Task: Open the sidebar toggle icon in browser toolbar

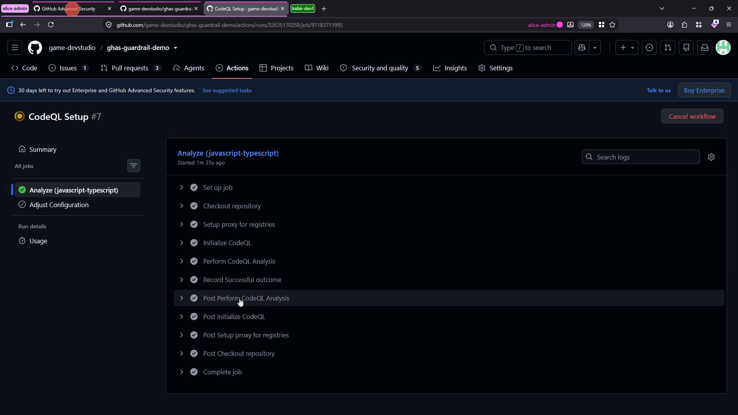Action: tap(10, 25)
